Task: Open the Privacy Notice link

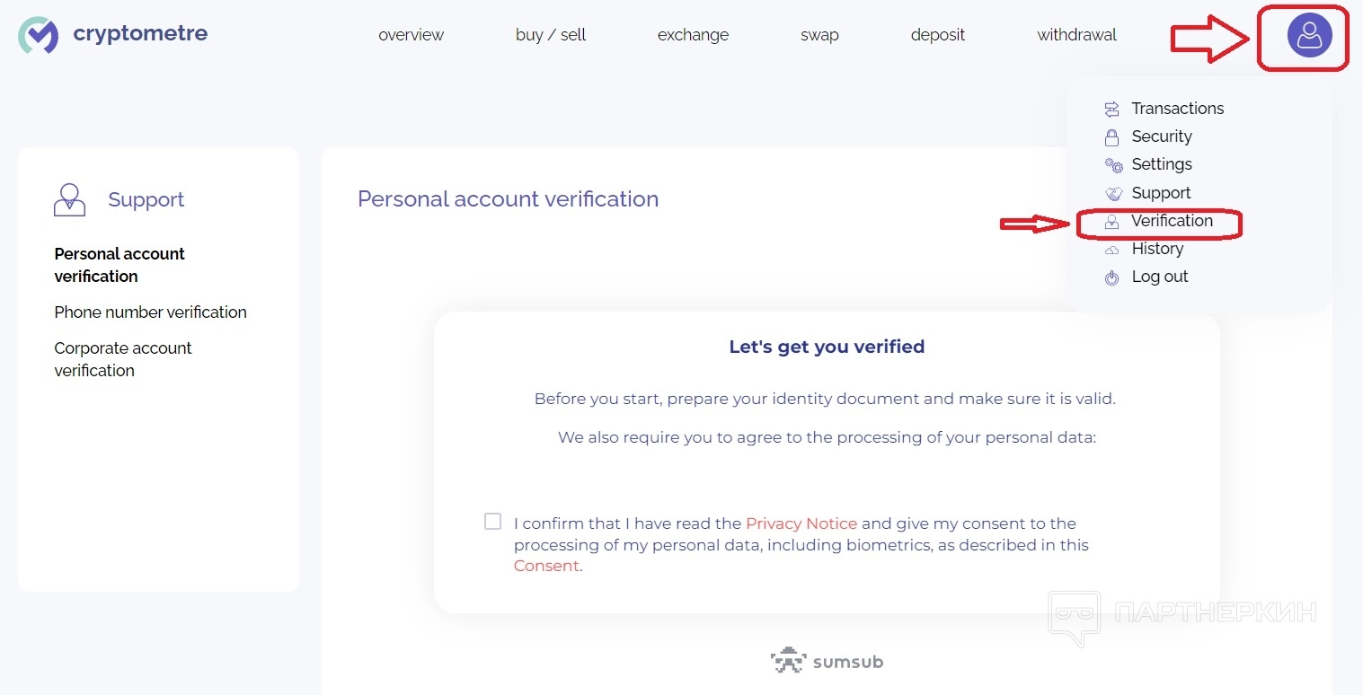Action: tap(801, 523)
